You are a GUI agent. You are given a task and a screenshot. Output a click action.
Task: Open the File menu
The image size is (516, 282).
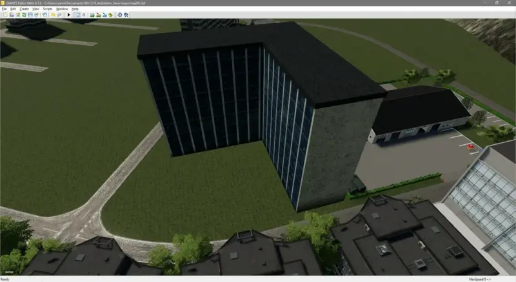coord(5,9)
